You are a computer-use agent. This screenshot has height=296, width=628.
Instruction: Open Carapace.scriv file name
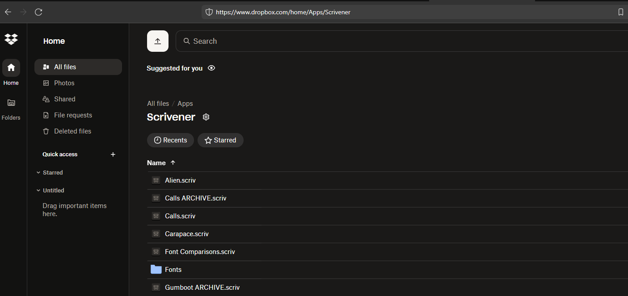[187, 234]
